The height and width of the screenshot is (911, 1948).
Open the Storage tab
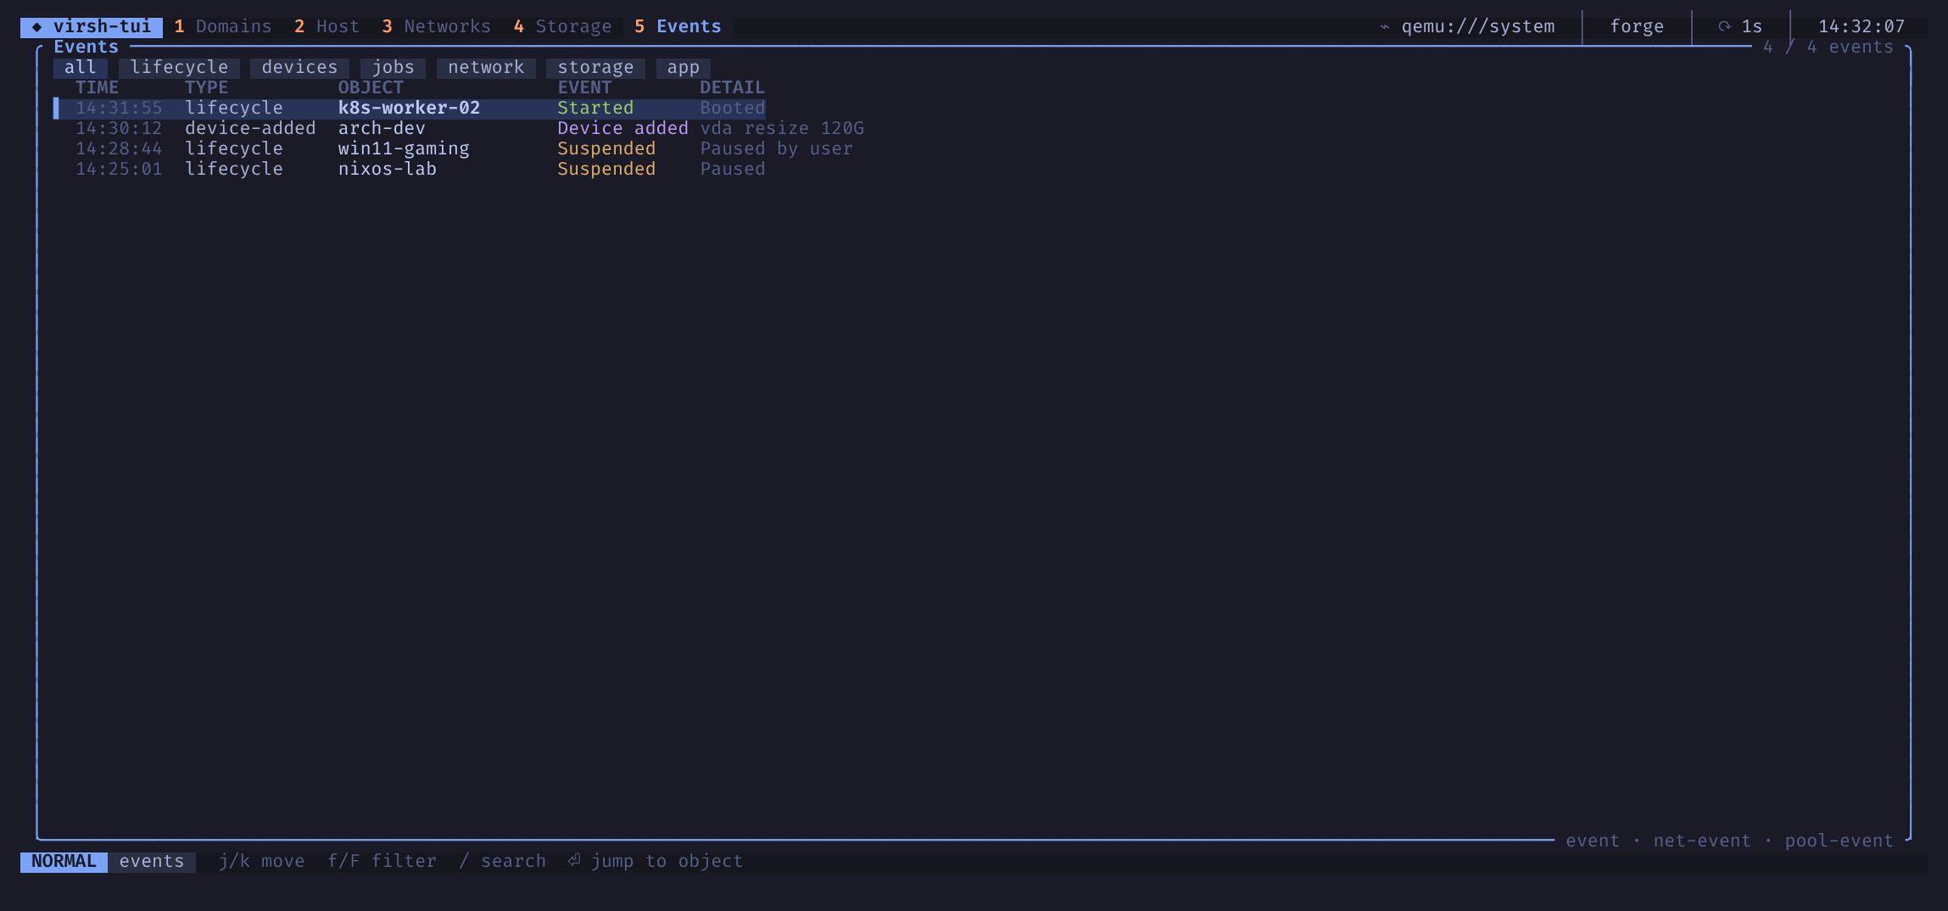coord(562,27)
